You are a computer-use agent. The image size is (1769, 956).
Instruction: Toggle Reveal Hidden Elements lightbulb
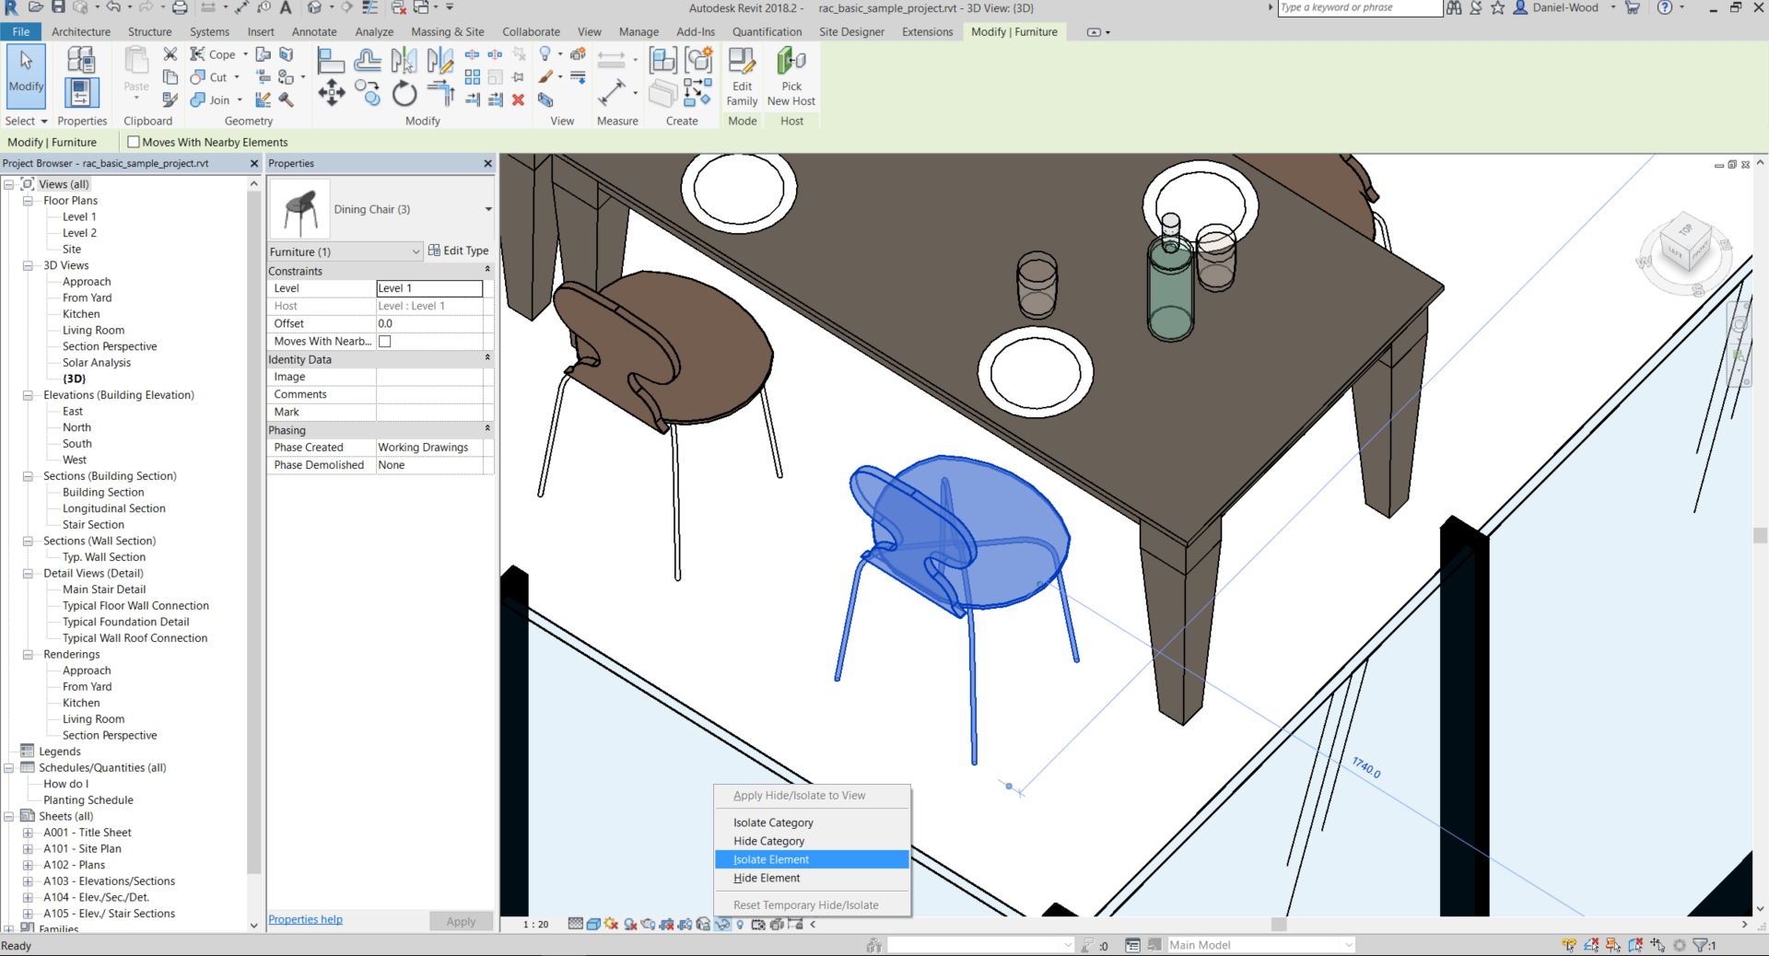[x=740, y=925]
